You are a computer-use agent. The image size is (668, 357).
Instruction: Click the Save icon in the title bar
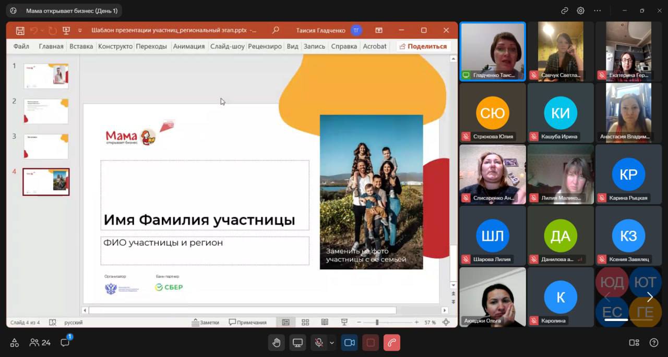click(x=19, y=30)
